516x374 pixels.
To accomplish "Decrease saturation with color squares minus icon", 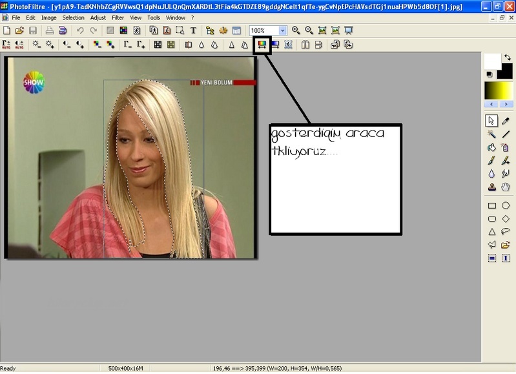I will coord(97,45).
